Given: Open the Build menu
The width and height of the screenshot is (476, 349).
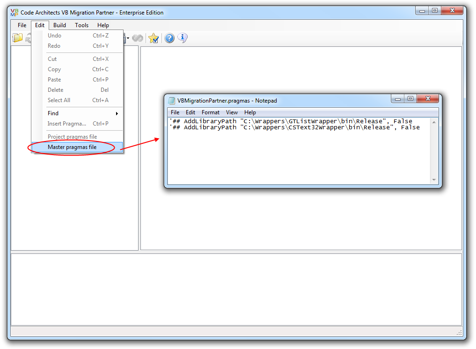Looking at the screenshot, I should [59, 25].
